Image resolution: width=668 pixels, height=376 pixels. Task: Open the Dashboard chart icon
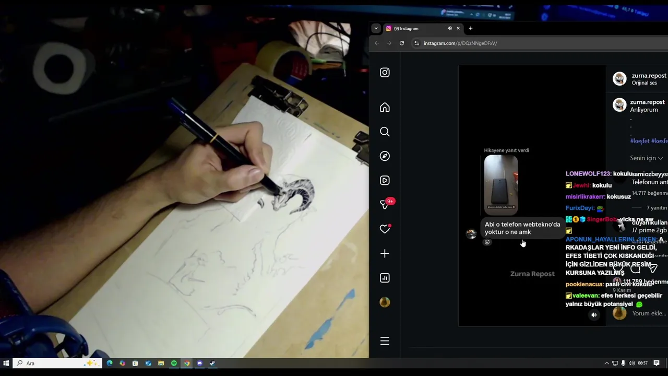[385, 278]
